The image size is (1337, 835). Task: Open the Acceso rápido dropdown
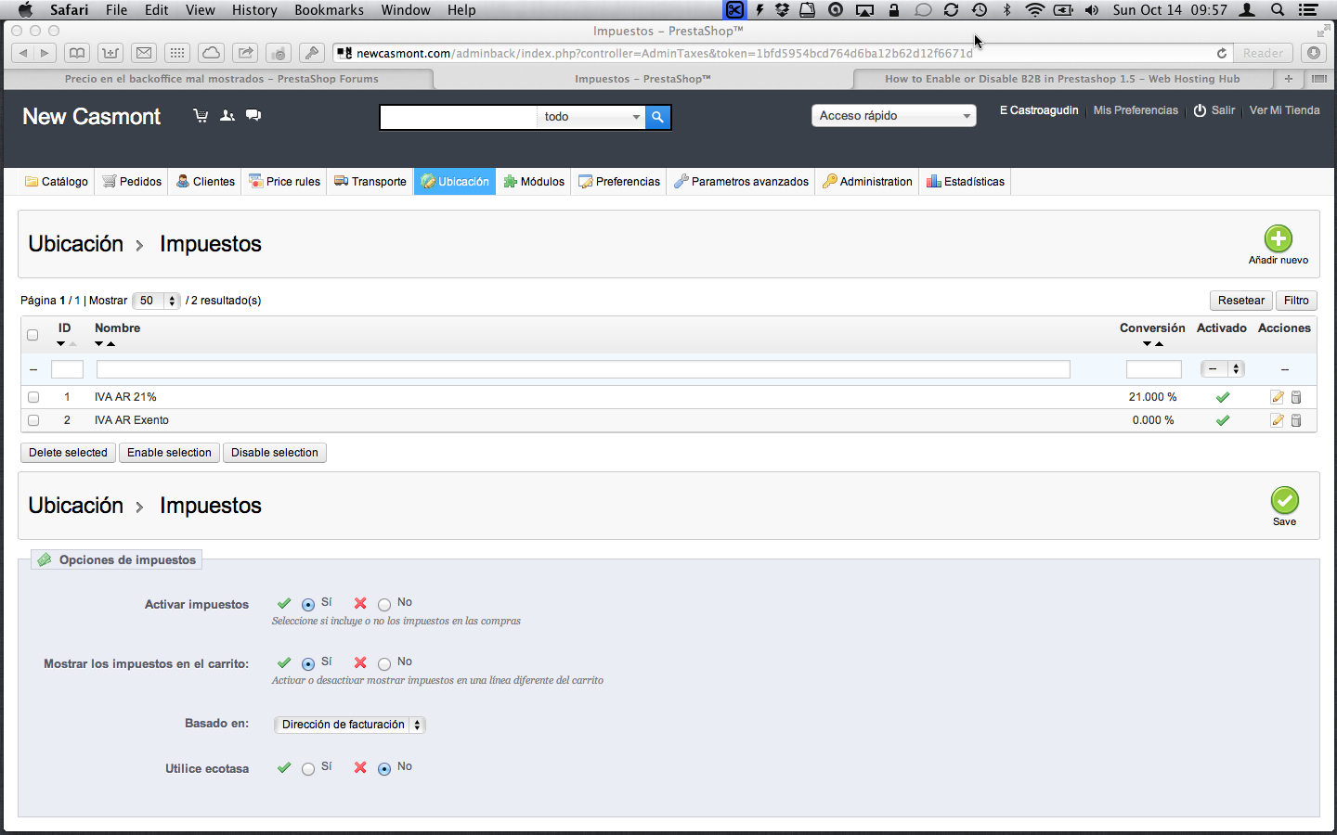tap(894, 116)
